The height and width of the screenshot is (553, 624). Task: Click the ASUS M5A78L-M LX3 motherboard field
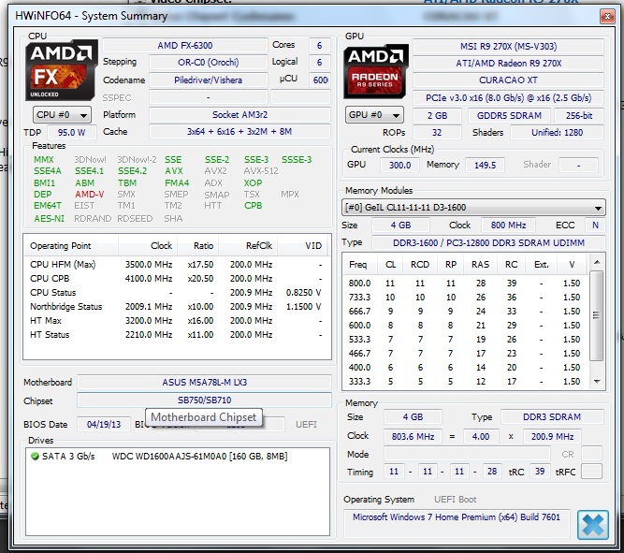point(205,382)
